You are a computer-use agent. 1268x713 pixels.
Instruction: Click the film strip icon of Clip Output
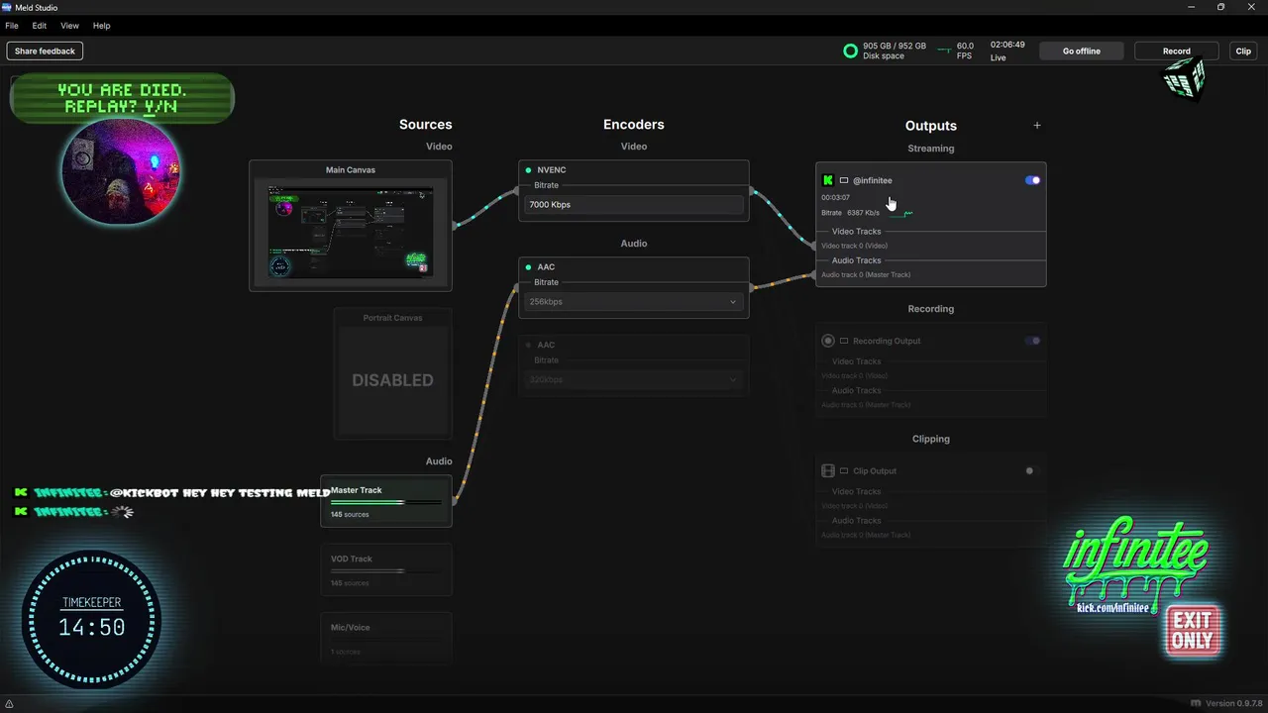pos(828,470)
